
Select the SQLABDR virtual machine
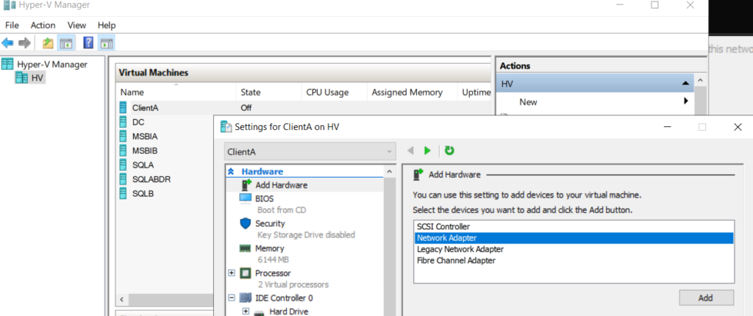[151, 179]
